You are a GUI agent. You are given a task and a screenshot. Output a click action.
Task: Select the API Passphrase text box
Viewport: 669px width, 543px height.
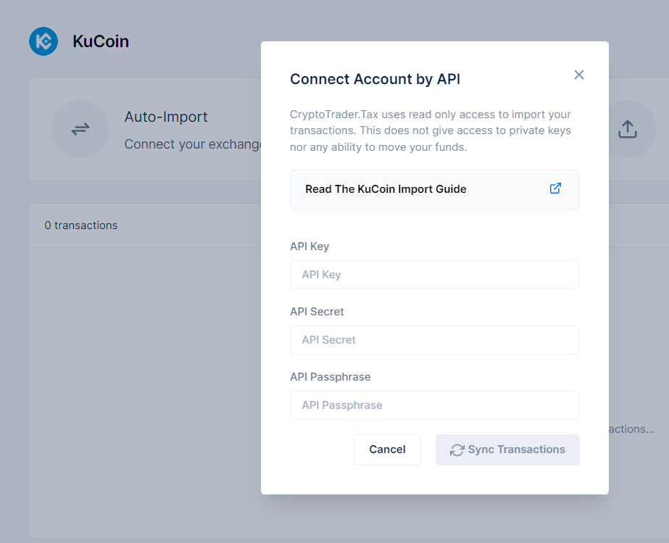pyautogui.click(x=434, y=405)
